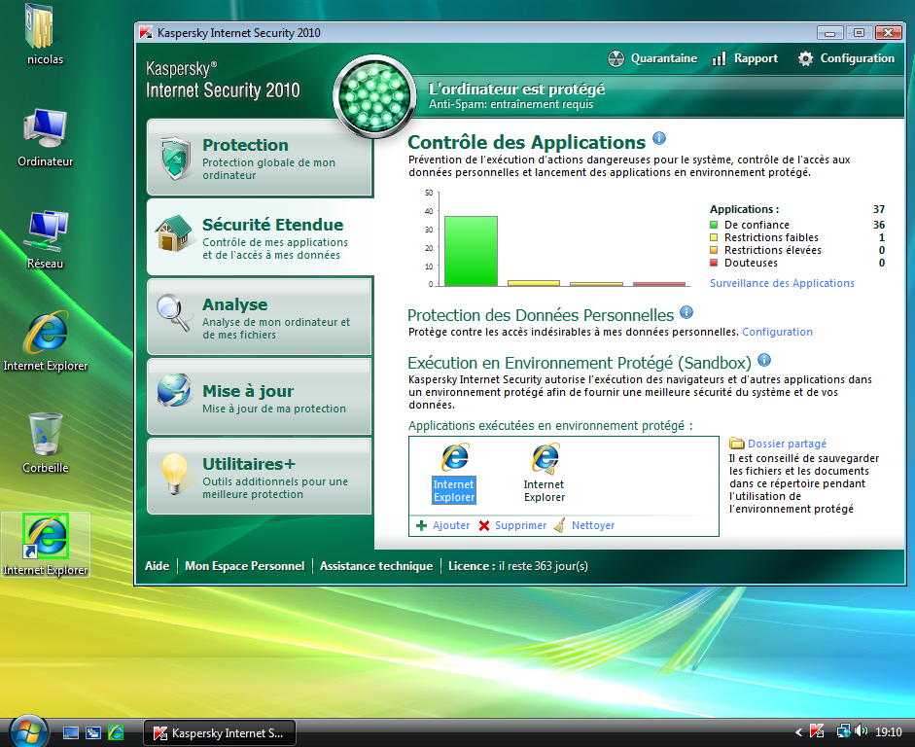Click the green De confiance legend swatch
915x747 pixels.
714,225
